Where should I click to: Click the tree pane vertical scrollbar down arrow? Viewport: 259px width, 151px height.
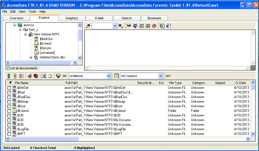click(x=80, y=58)
